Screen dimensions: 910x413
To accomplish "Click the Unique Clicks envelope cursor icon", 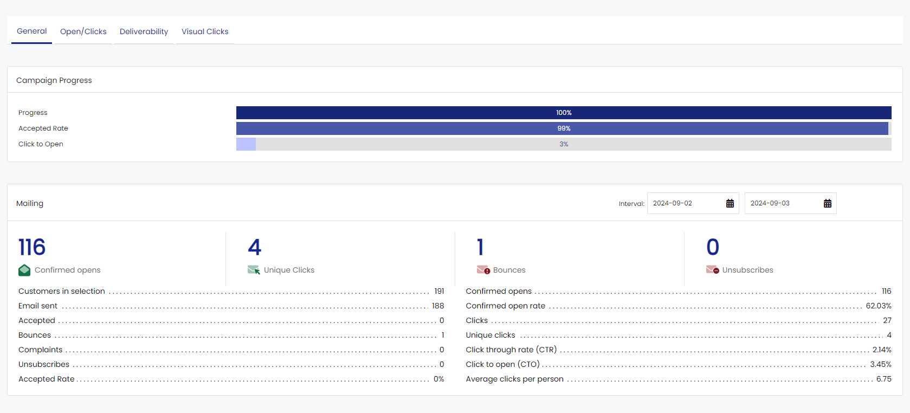I will coord(254,270).
